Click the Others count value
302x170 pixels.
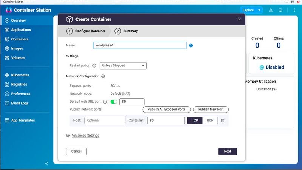coord(279,45)
